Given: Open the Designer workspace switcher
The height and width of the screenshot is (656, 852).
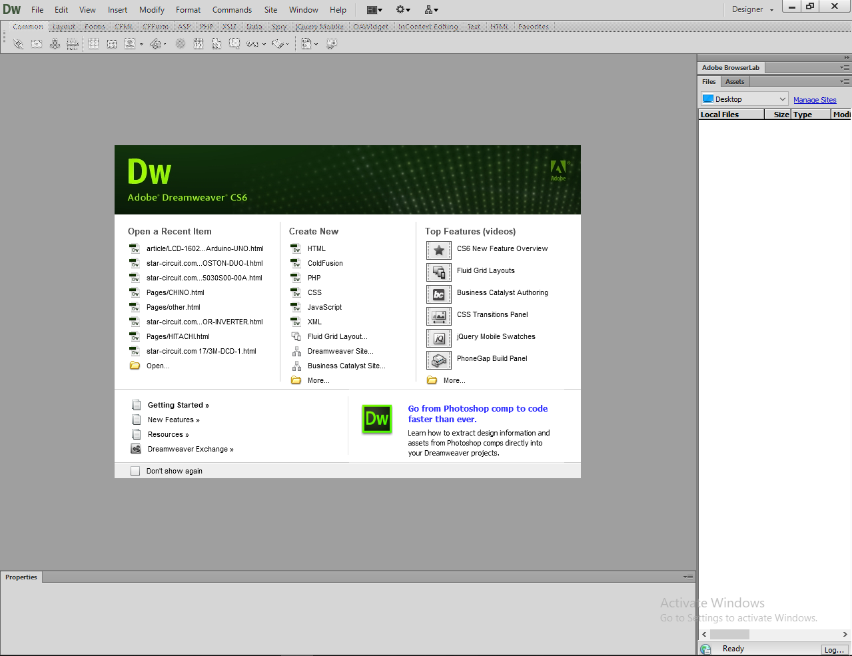Looking at the screenshot, I should (753, 9).
